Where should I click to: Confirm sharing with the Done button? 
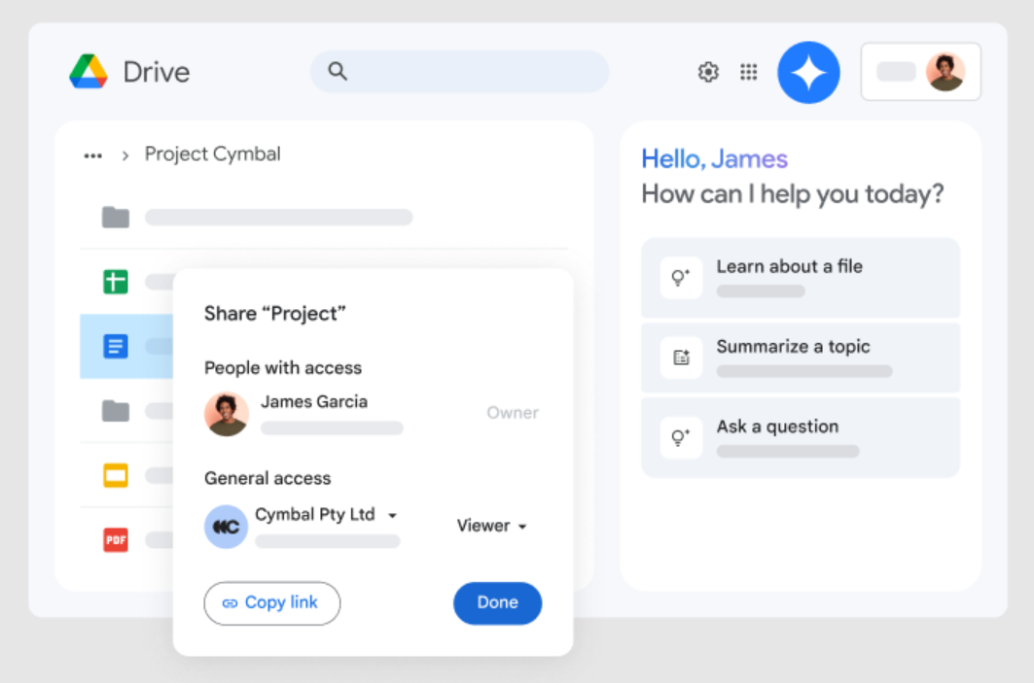(498, 602)
